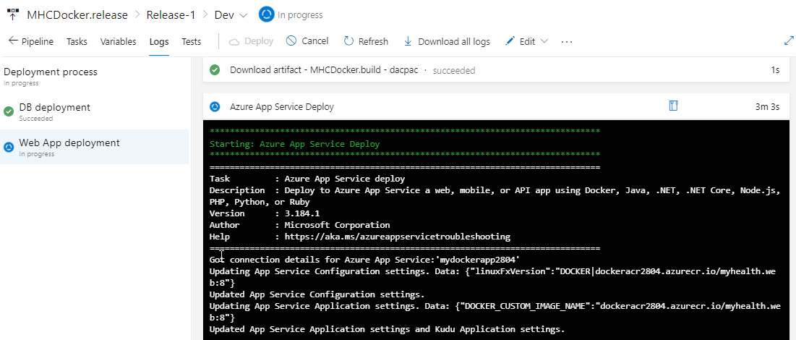Click 'Updated App Service Configuration settings.' log line
Screen dimensions: 796x340
click(317, 294)
